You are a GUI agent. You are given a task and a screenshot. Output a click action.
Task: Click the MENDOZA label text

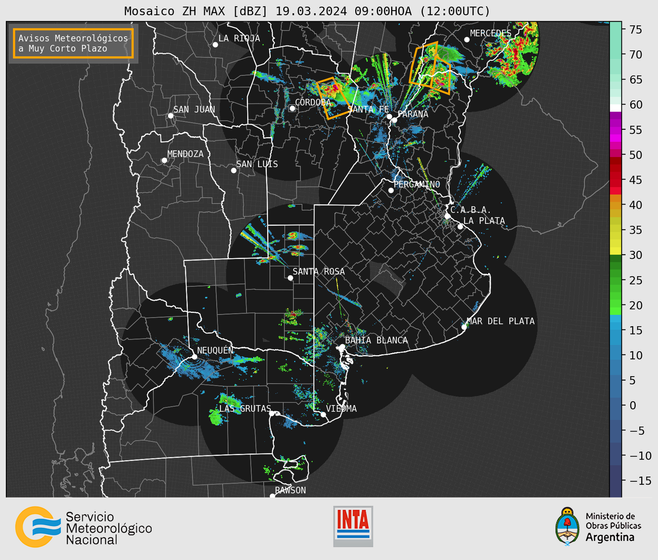(x=185, y=154)
